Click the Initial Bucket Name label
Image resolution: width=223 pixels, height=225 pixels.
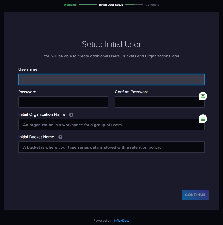click(x=36, y=137)
